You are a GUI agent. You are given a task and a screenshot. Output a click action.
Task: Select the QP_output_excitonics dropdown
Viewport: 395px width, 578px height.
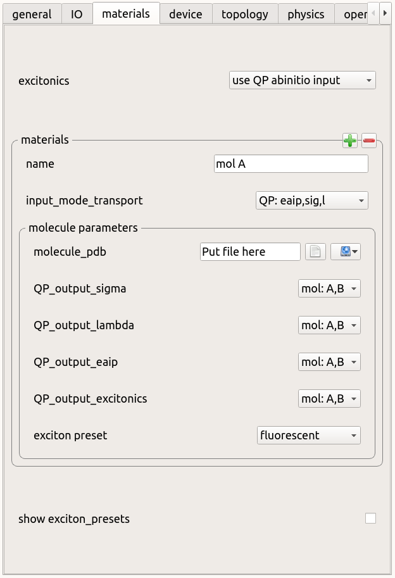tap(329, 399)
